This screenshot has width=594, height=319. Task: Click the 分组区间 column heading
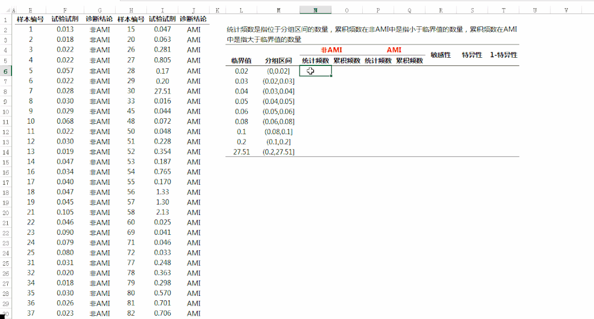pos(278,61)
